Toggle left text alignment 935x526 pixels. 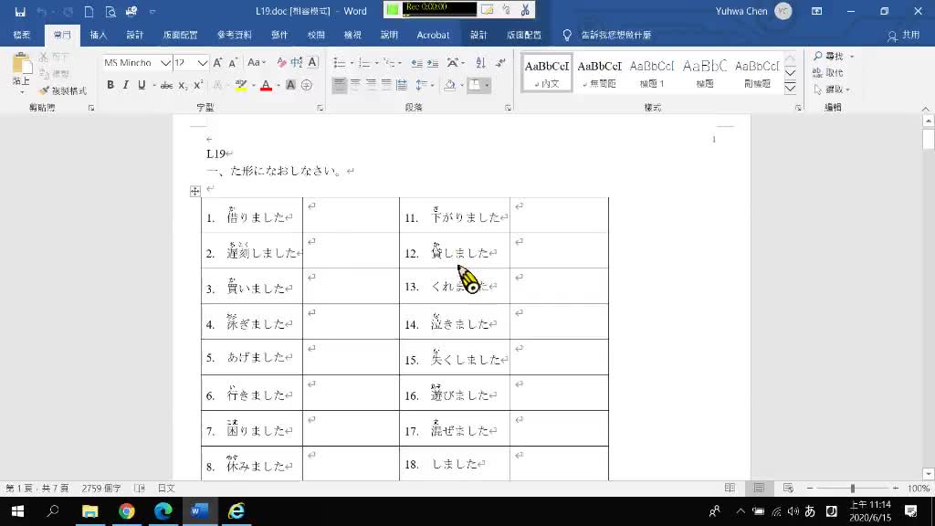point(340,85)
